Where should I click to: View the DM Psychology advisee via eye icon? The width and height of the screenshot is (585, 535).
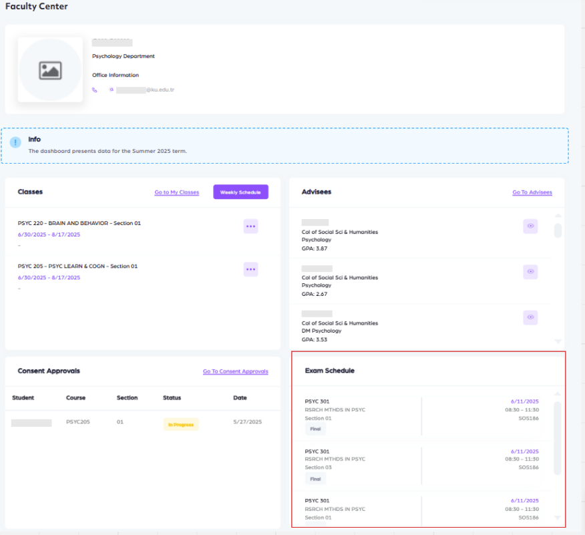pyautogui.click(x=530, y=317)
